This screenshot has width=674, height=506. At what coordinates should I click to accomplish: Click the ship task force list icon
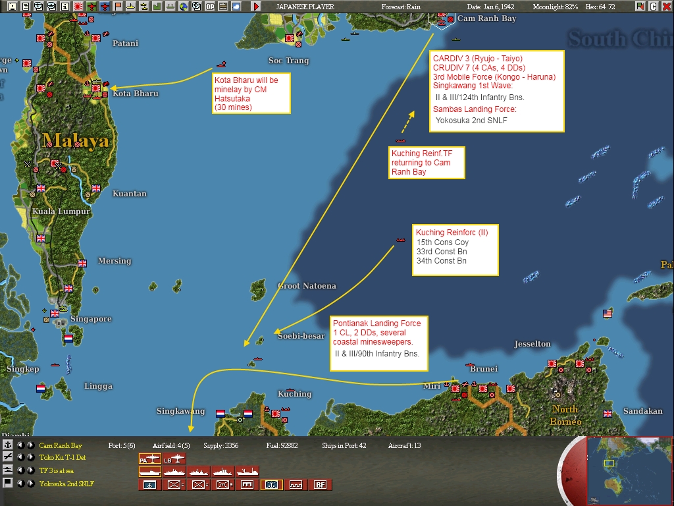pos(7,470)
